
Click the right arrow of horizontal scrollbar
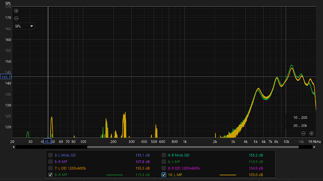pos(315,147)
